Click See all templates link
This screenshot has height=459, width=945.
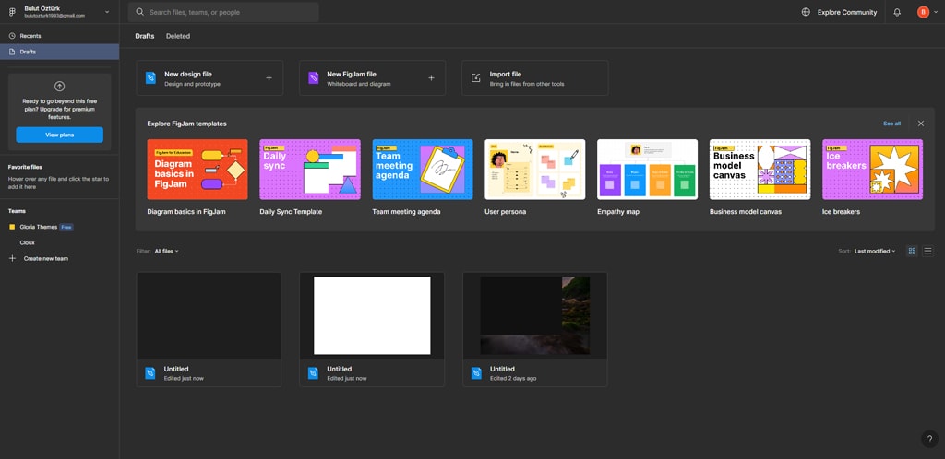click(x=892, y=124)
